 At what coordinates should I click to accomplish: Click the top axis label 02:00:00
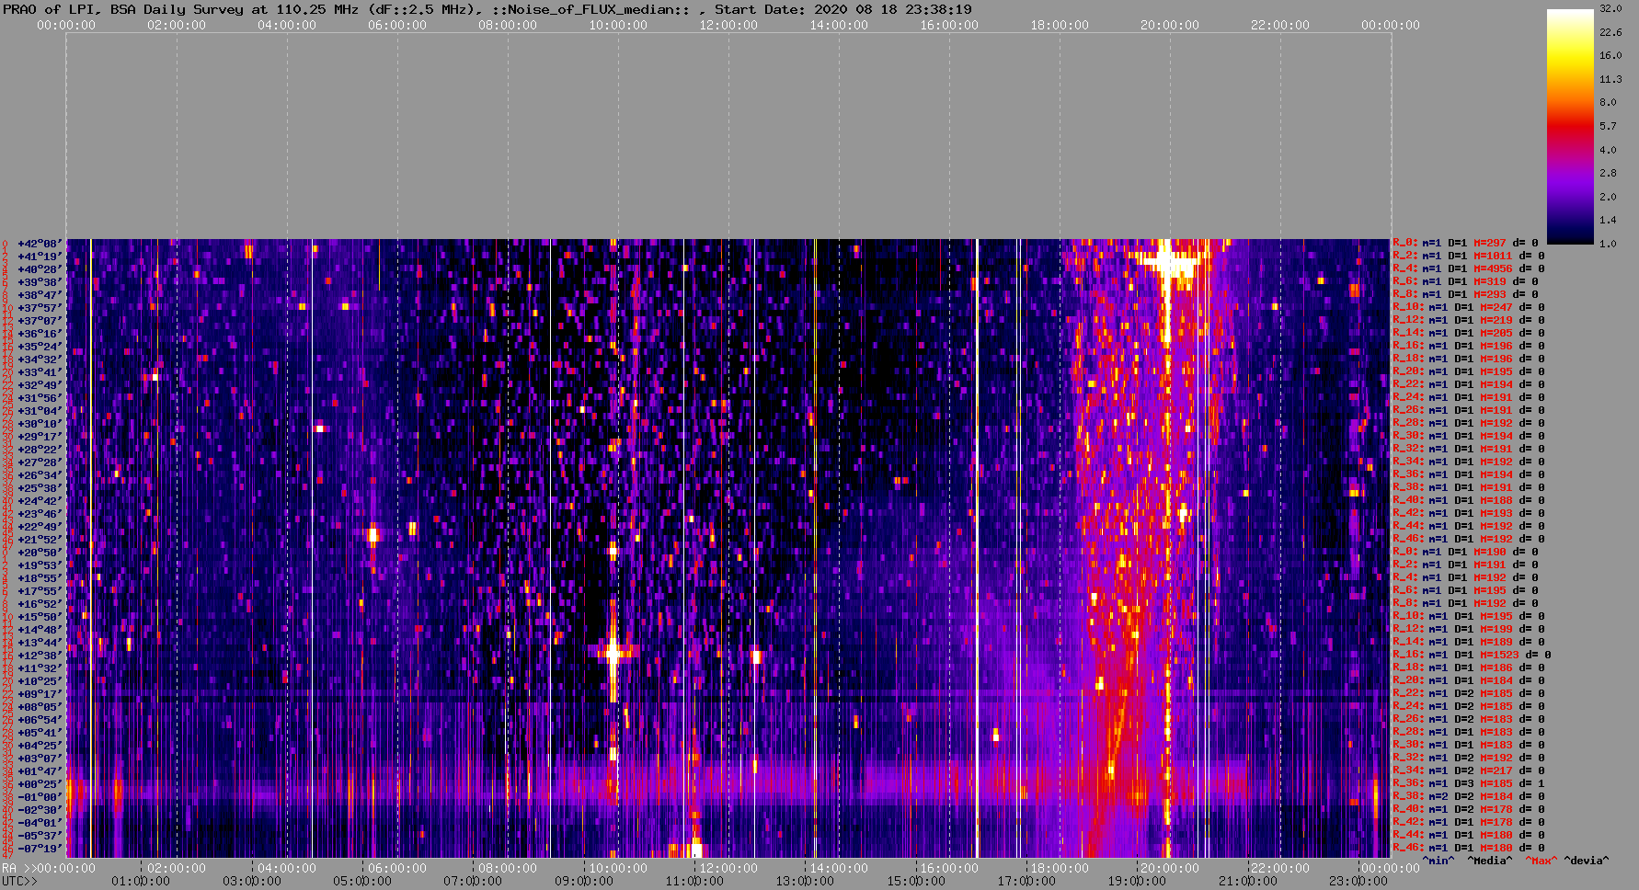[177, 26]
